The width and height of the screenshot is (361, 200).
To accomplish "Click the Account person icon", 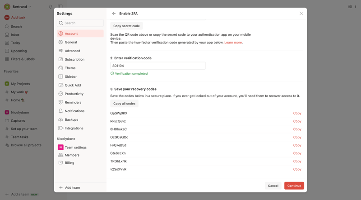I will (60, 33).
